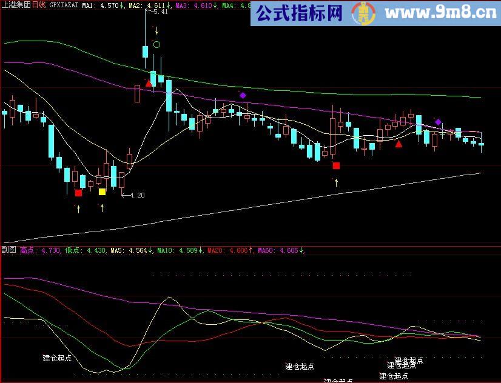Screen dimensions: 501x383
Task: Switch the 日线 daily period label
Action: (x=39, y=5)
